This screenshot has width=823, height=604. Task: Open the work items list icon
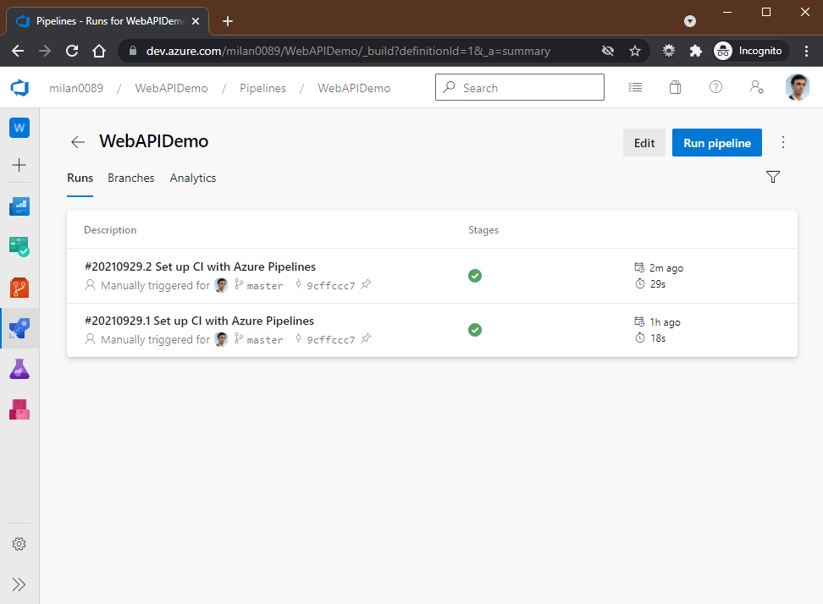click(635, 87)
